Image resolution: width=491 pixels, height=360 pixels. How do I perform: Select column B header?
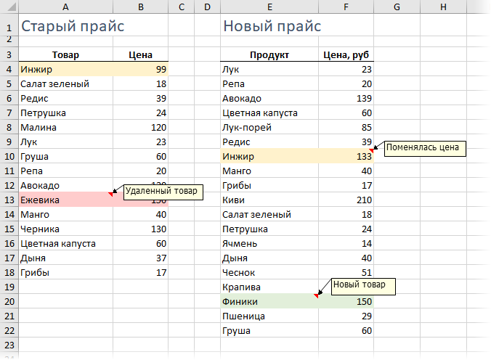(141, 7)
